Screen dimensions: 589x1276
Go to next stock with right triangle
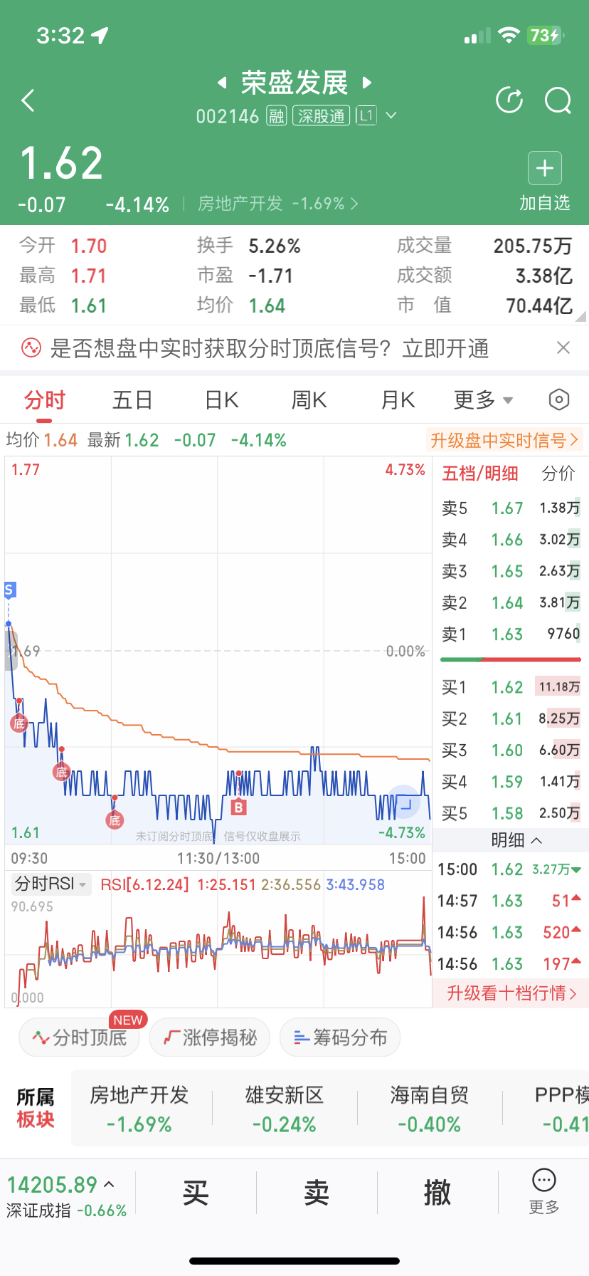[x=367, y=83]
